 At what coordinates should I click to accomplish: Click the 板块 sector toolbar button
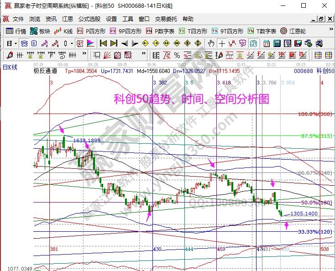pos(40,31)
